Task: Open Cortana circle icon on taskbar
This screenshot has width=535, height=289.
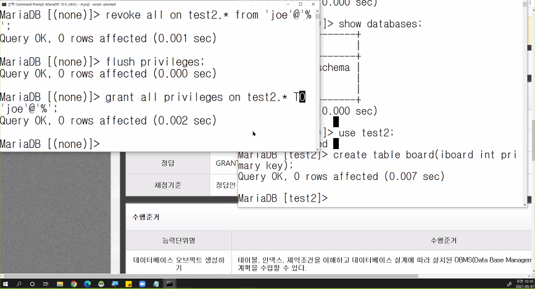Action: click(33, 284)
